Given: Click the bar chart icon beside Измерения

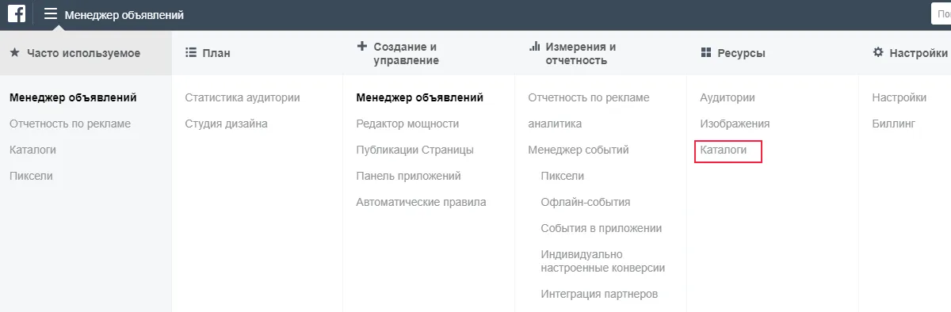Looking at the screenshot, I should [x=534, y=47].
